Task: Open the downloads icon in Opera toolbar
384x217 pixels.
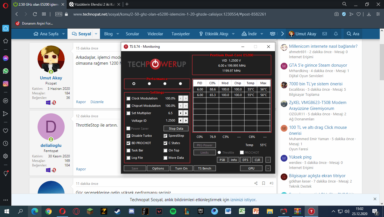Action: pos(369,14)
